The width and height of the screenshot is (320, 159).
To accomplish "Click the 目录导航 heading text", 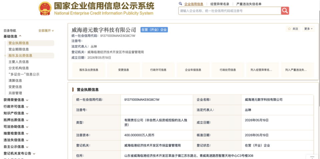I will [10, 31].
